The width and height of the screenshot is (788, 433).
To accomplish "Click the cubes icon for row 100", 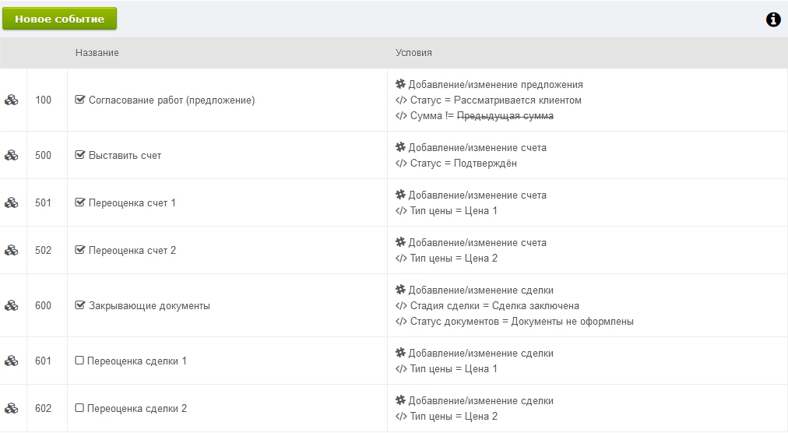I will click(x=12, y=100).
